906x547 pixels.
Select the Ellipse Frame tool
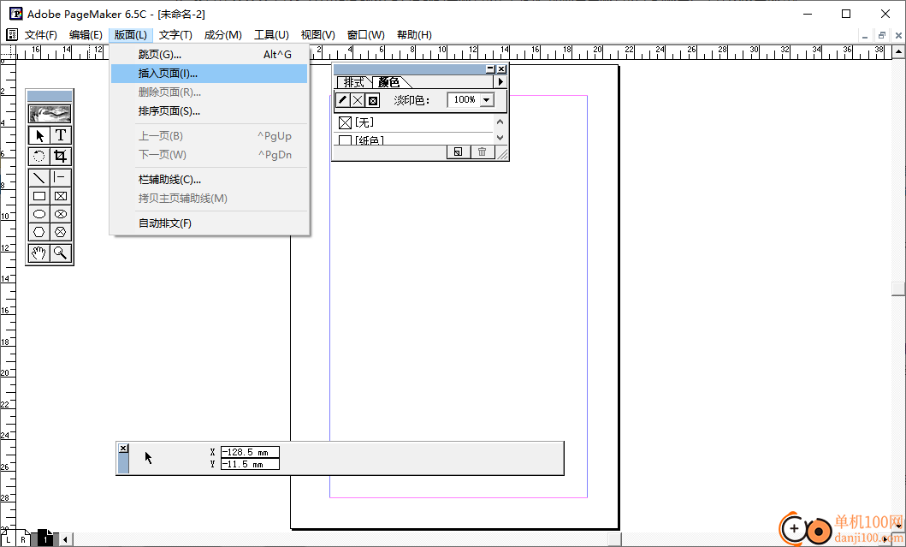click(x=61, y=214)
